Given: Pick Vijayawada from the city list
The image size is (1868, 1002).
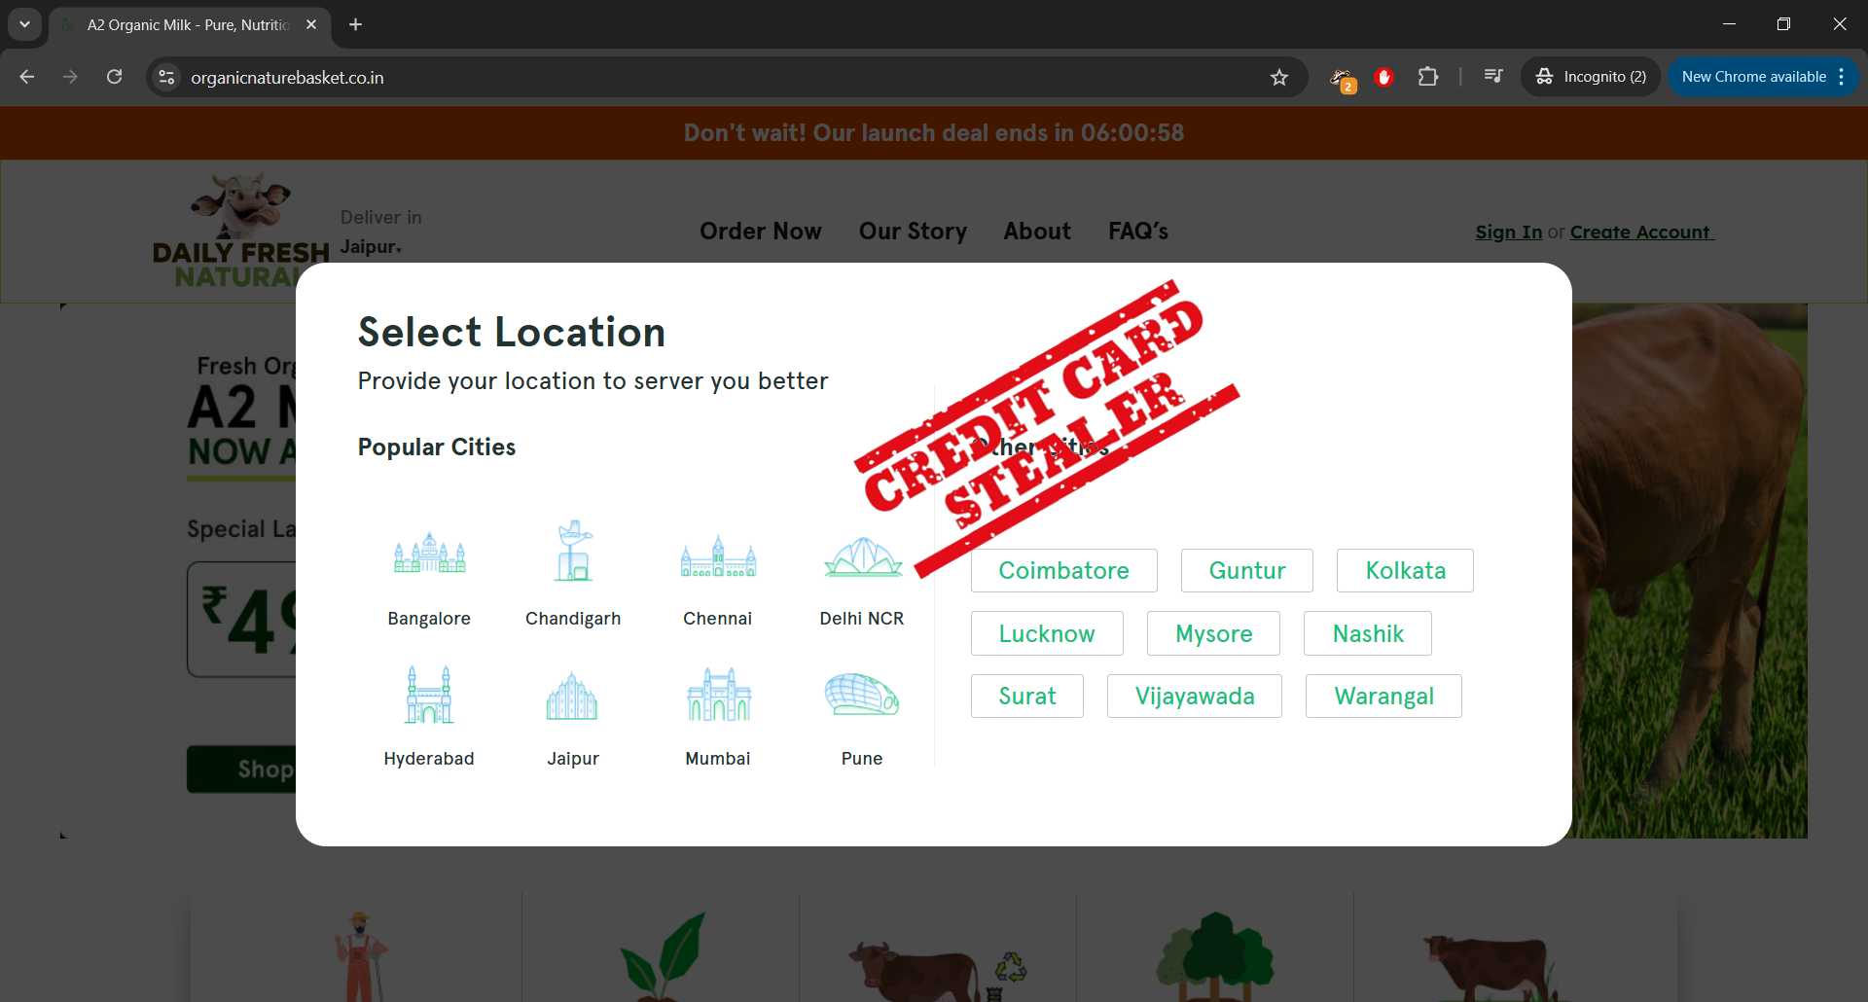Looking at the screenshot, I should pyautogui.click(x=1194, y=697).
